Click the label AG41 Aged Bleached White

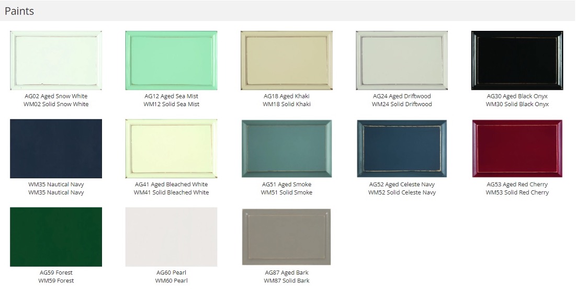171,185
